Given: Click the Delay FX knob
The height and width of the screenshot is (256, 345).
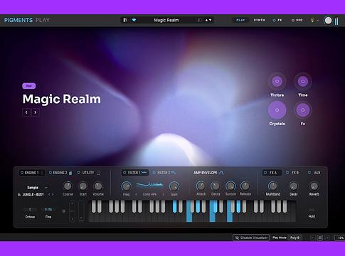Looking at the screenshot, I should pos(294,186).
